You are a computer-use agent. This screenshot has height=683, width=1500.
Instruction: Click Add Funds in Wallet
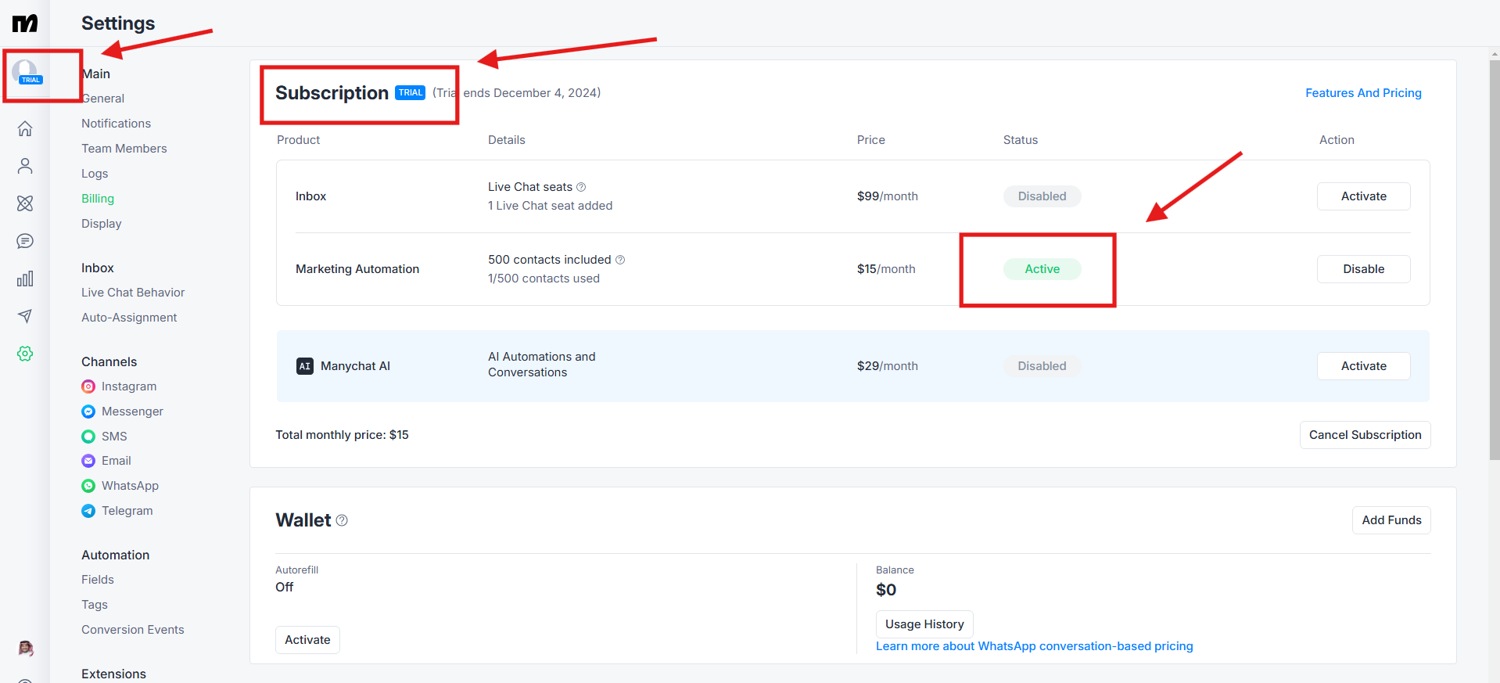pos(1391,520)
